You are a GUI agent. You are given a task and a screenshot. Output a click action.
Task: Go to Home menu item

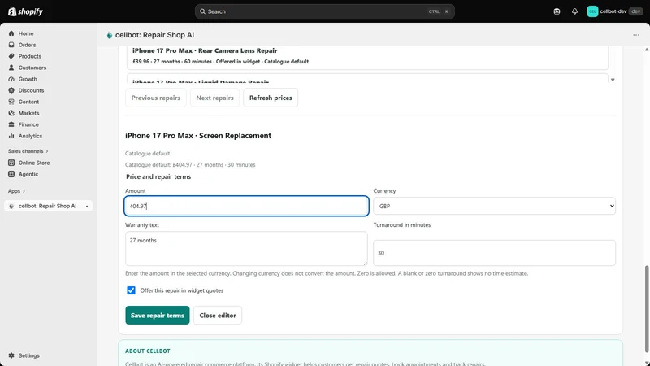26,33
